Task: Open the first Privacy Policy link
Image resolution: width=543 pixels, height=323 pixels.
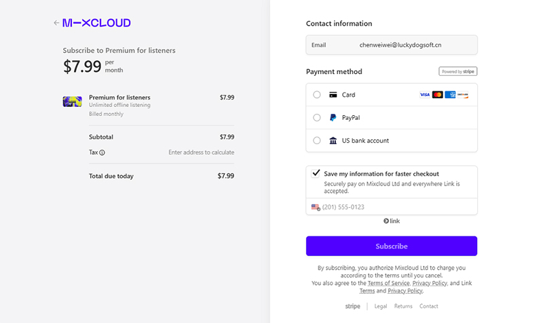Action: [x=430, y=283]
